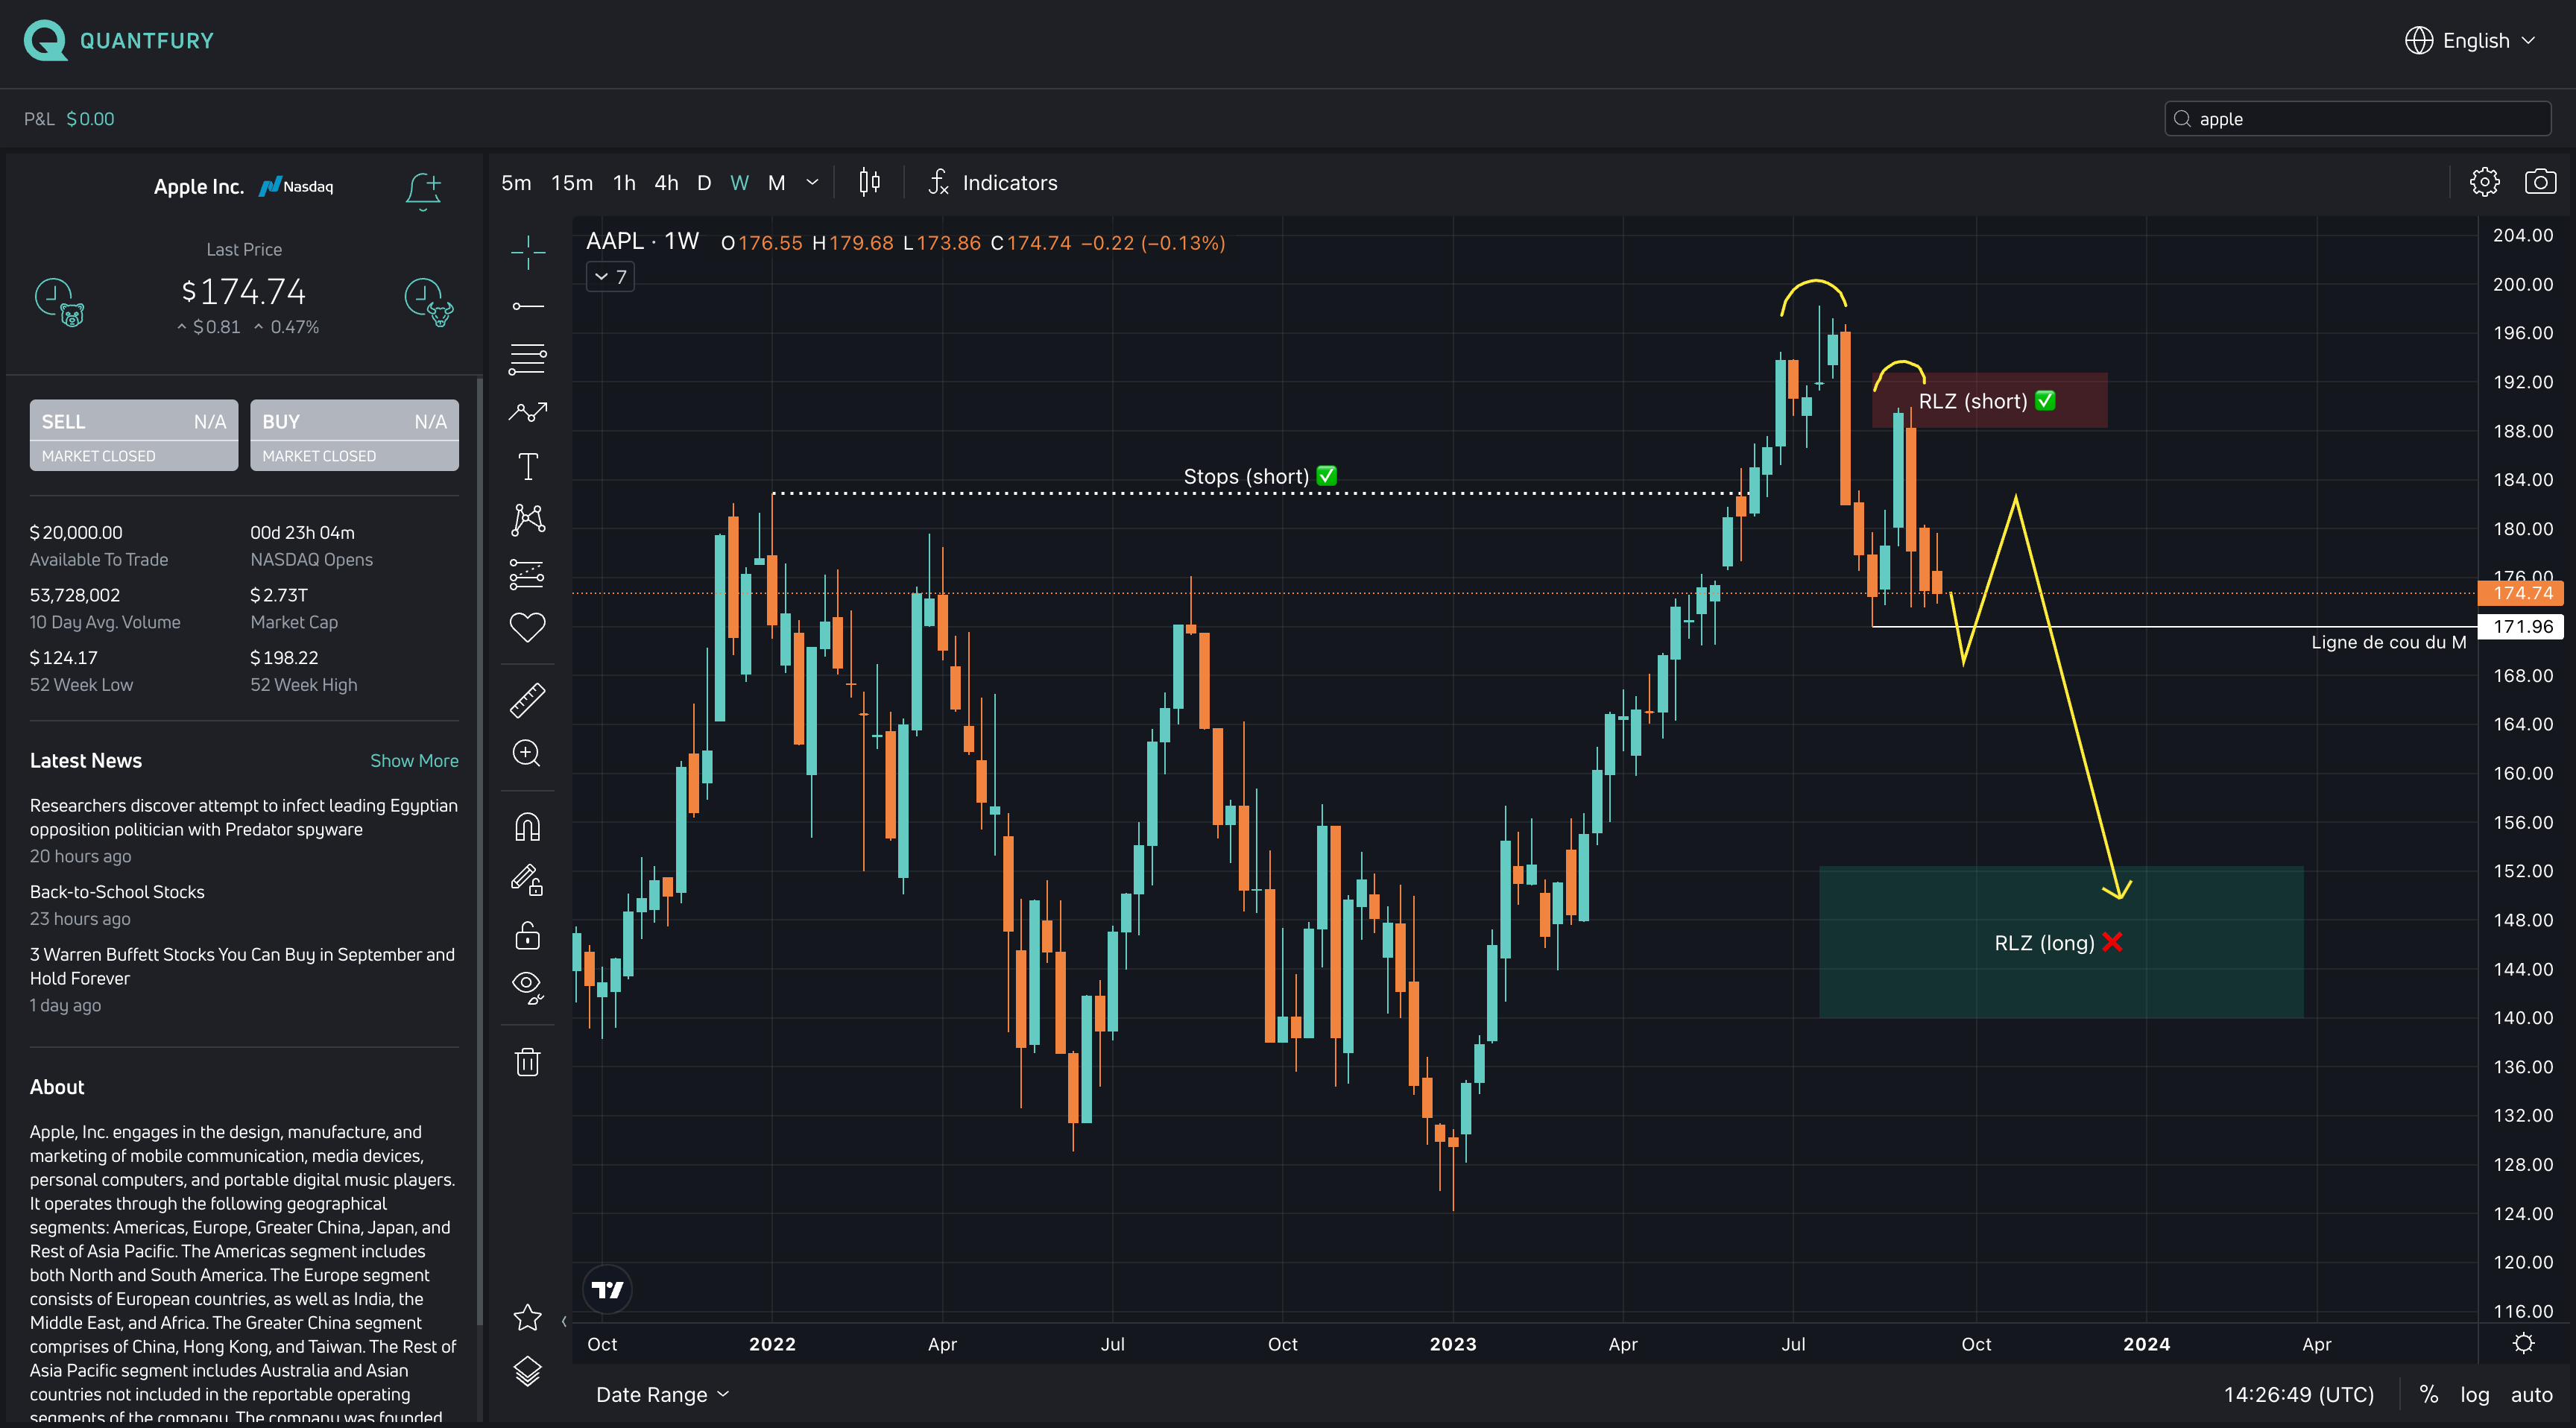
Task: Open the Back-to-School Stocks news article
Action: (117, 891)
